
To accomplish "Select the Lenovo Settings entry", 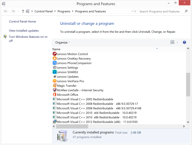I will point(67,68).
